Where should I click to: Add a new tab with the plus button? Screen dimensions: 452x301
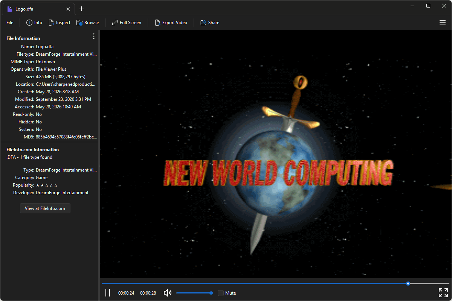81,9
